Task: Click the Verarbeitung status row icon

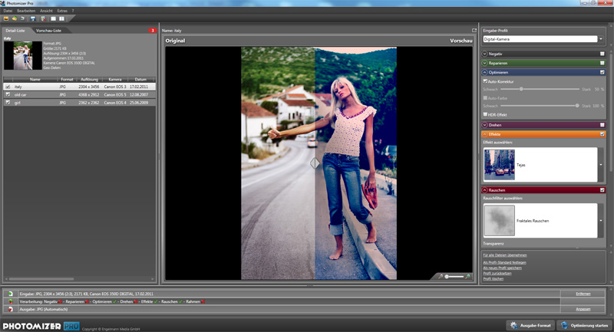Action: [x=11, y=301]
